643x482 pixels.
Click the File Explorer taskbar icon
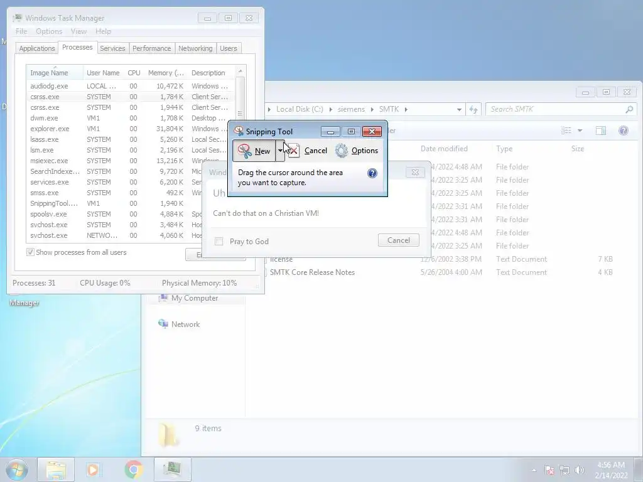point(56,469)
